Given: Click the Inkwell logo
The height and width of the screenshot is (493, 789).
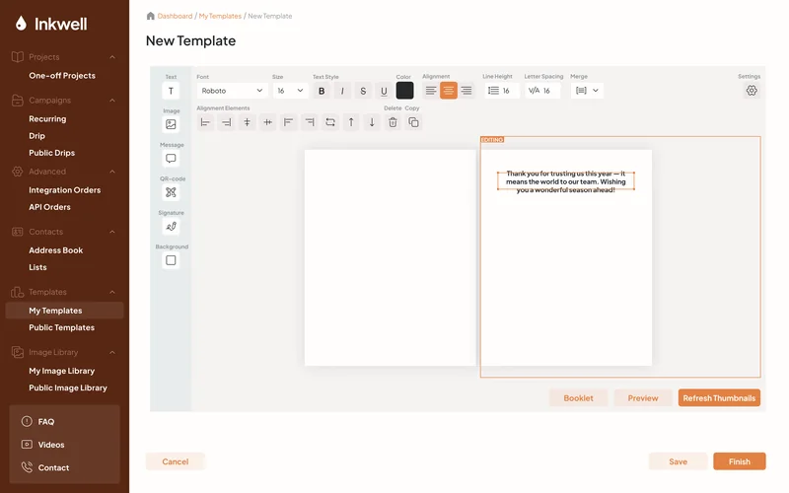Looking at the screenshot, I should (x=51, y=24).
